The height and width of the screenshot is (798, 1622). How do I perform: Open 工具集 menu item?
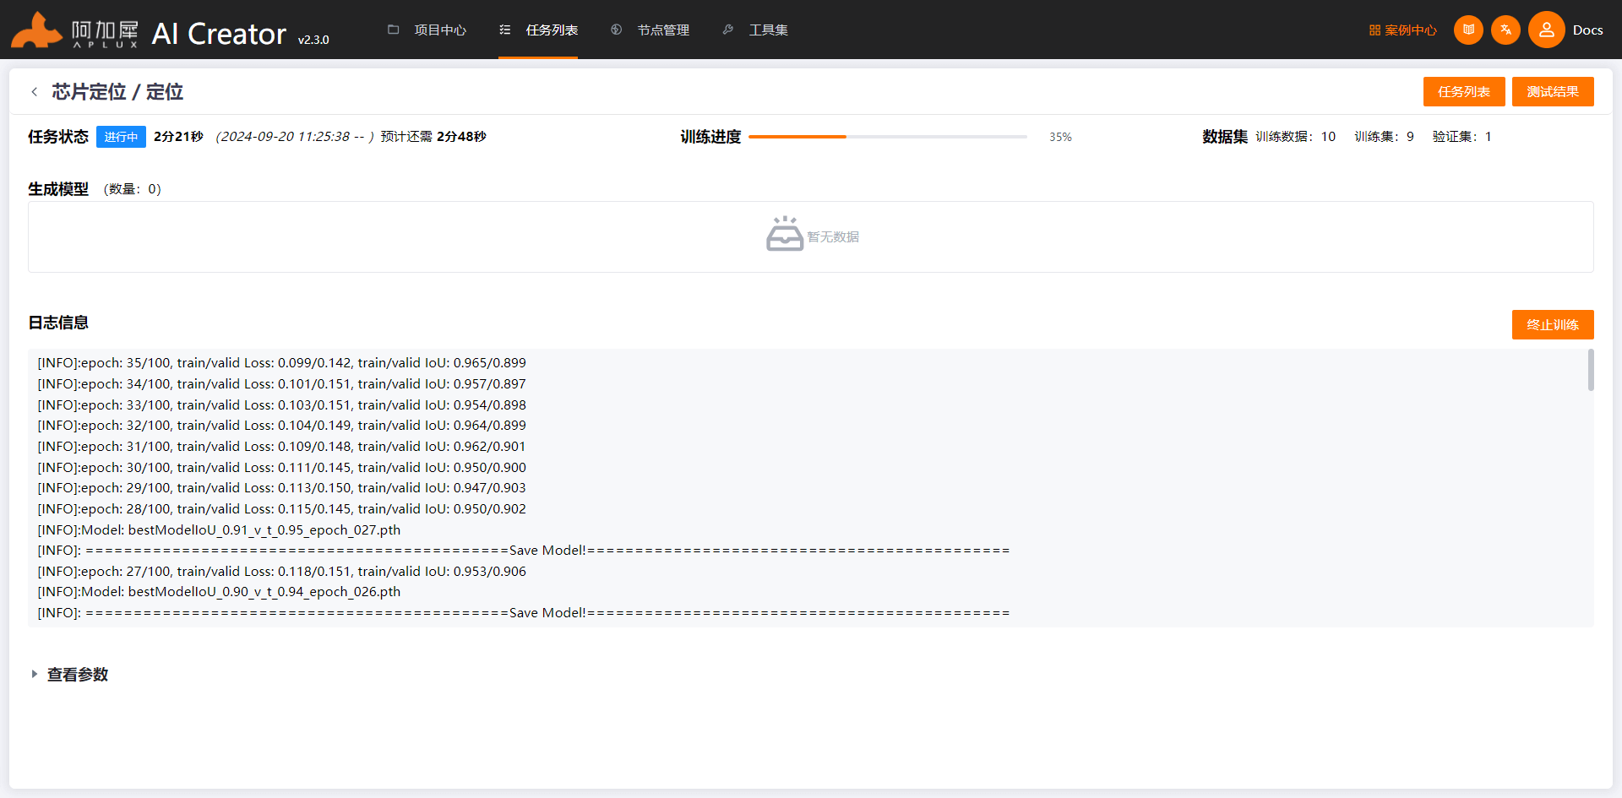768,30
